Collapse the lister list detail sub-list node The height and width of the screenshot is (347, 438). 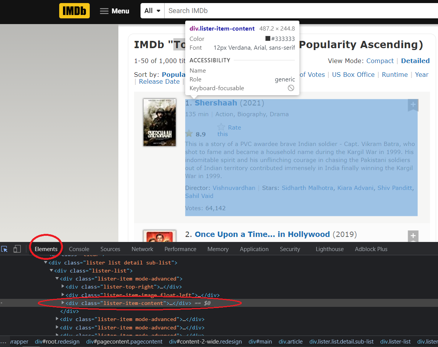pyautogui.click(x=45, y=263)
